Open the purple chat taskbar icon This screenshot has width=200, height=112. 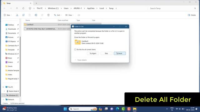(x=112, y=109)
